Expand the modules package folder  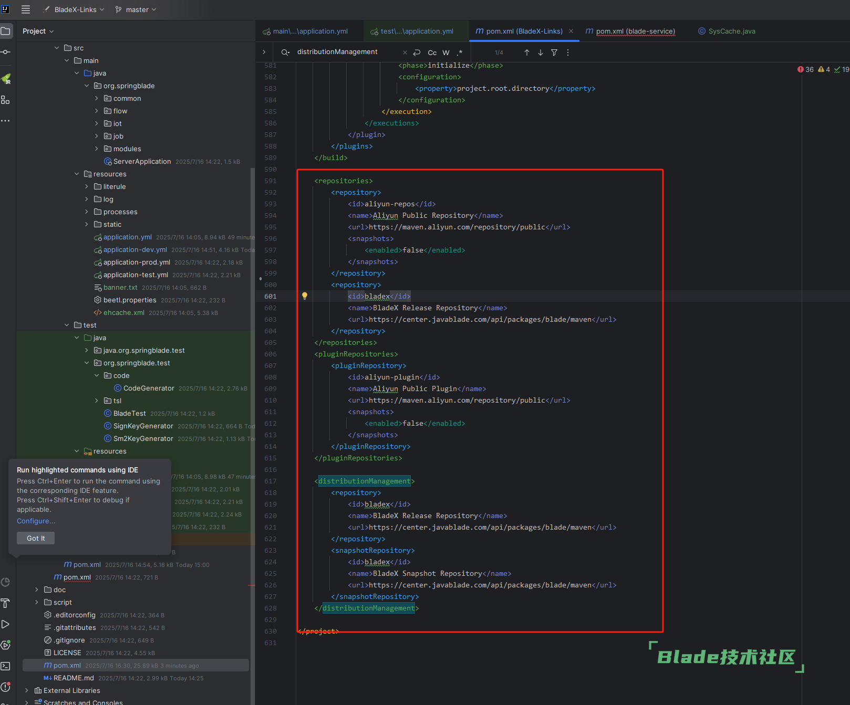[97, 149]
